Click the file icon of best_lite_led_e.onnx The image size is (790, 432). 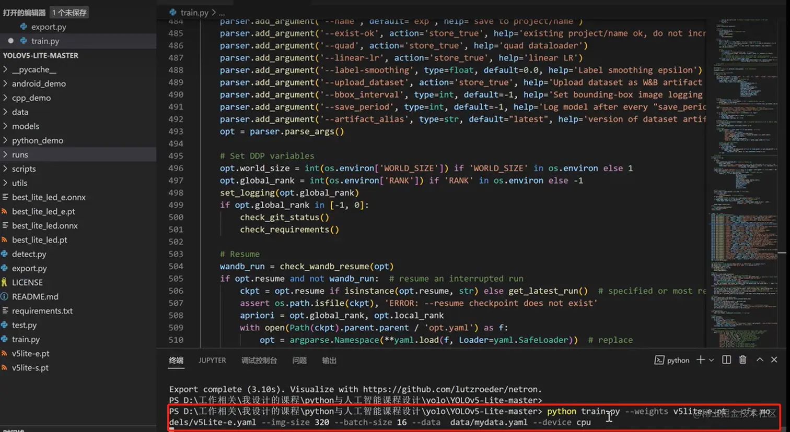5,197
